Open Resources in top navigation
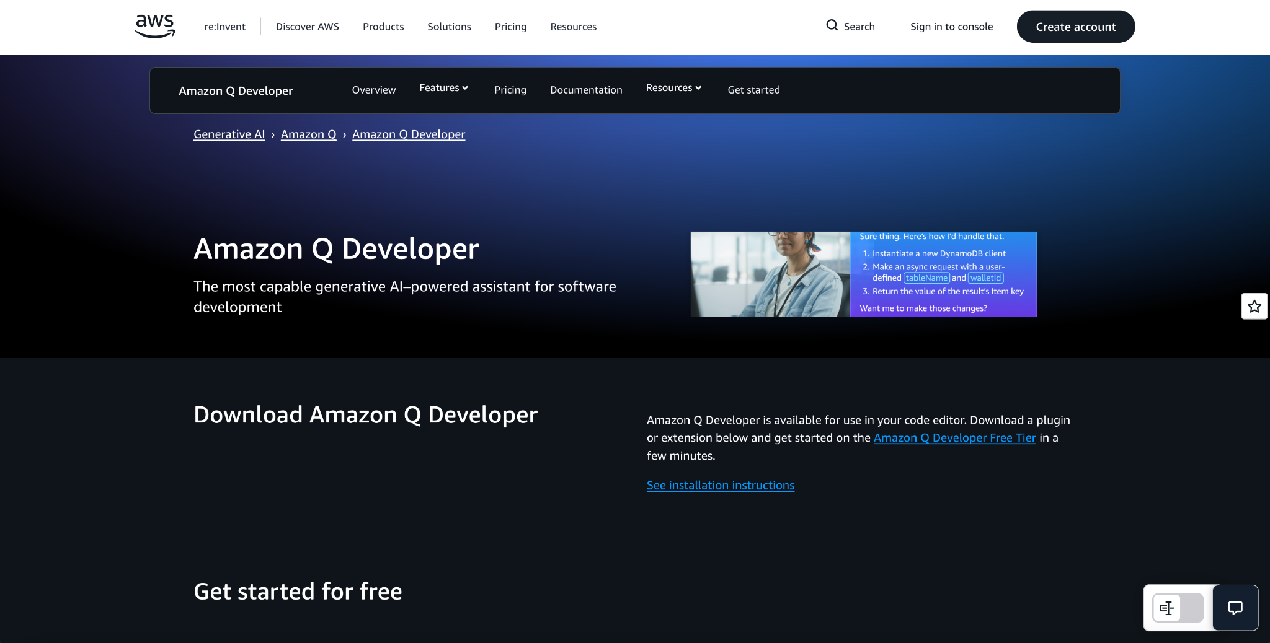Screen dimensions: 1270x643 coord(574,27)
